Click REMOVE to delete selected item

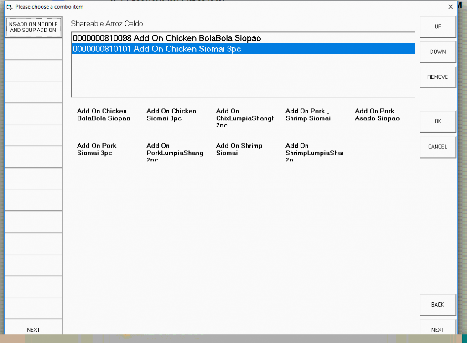[x=437, y=77]
